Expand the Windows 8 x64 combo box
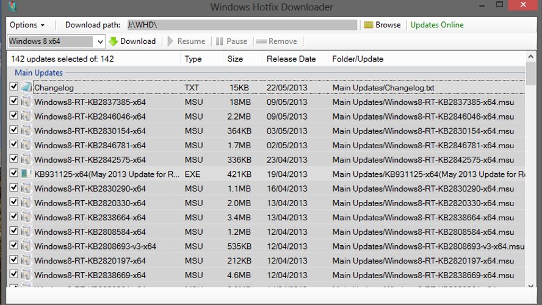 100,42
